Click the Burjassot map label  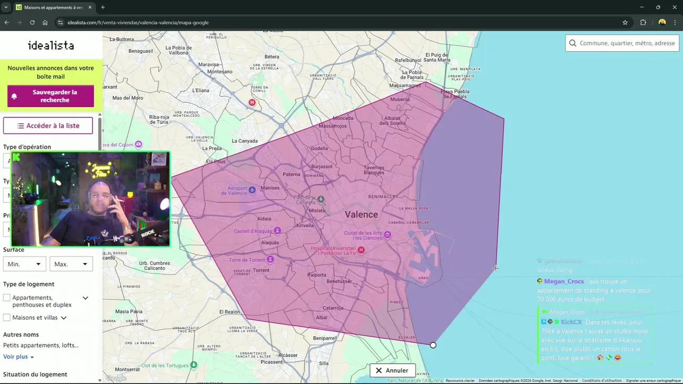click(322, 166)
